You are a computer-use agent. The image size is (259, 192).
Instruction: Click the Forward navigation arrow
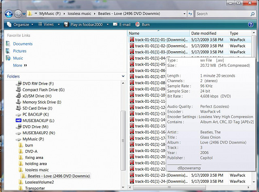[18, 14]
